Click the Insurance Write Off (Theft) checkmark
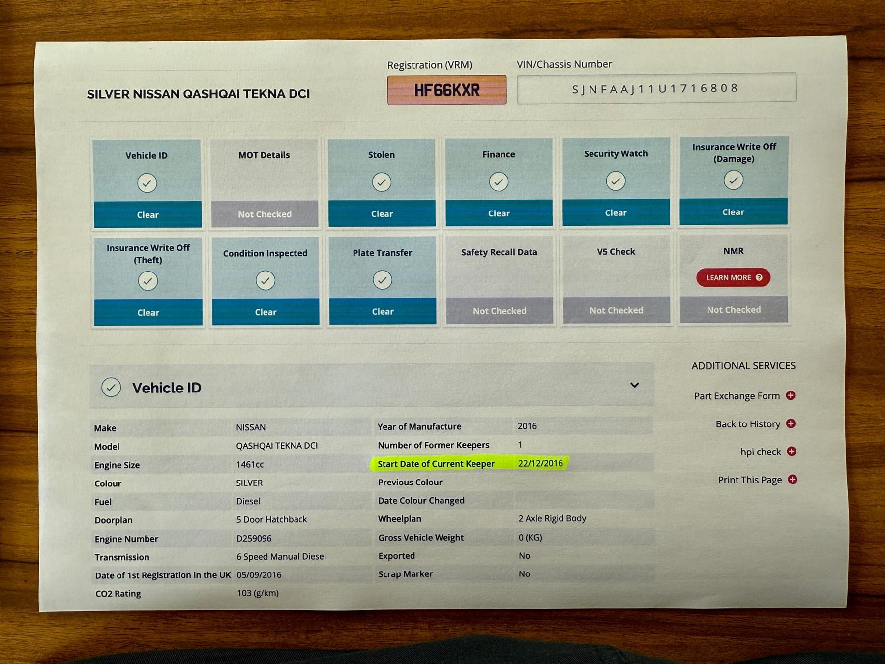The width and height of the screenshot is (885, 664). point(148,281)
